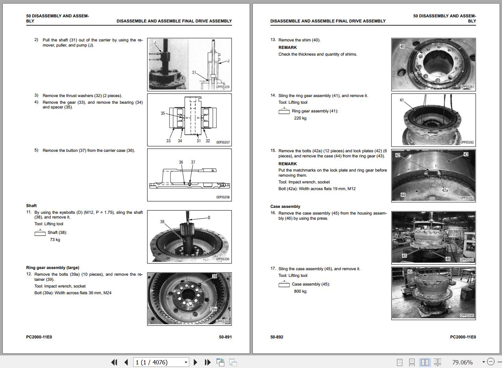
Task: Click the REMARK label under step 13
Action: click(287, 47)
